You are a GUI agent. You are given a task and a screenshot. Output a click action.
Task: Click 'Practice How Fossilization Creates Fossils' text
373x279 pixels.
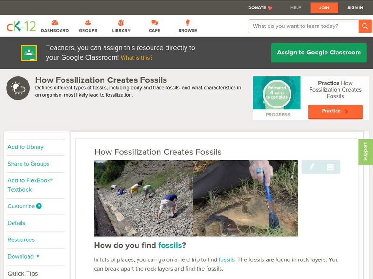point(335,90)
